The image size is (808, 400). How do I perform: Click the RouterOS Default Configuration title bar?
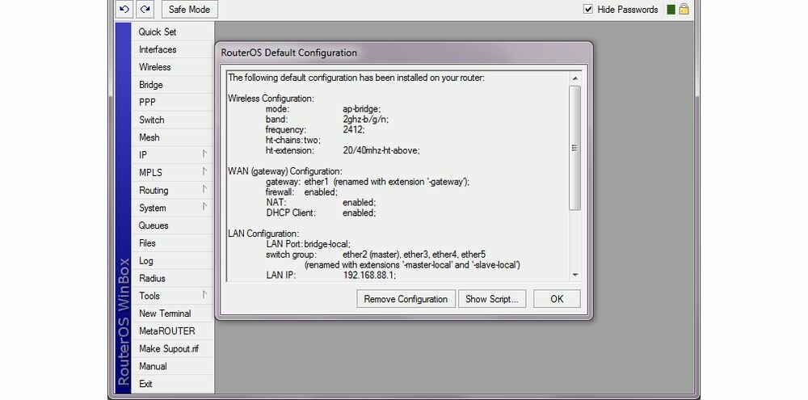(403, 53)
